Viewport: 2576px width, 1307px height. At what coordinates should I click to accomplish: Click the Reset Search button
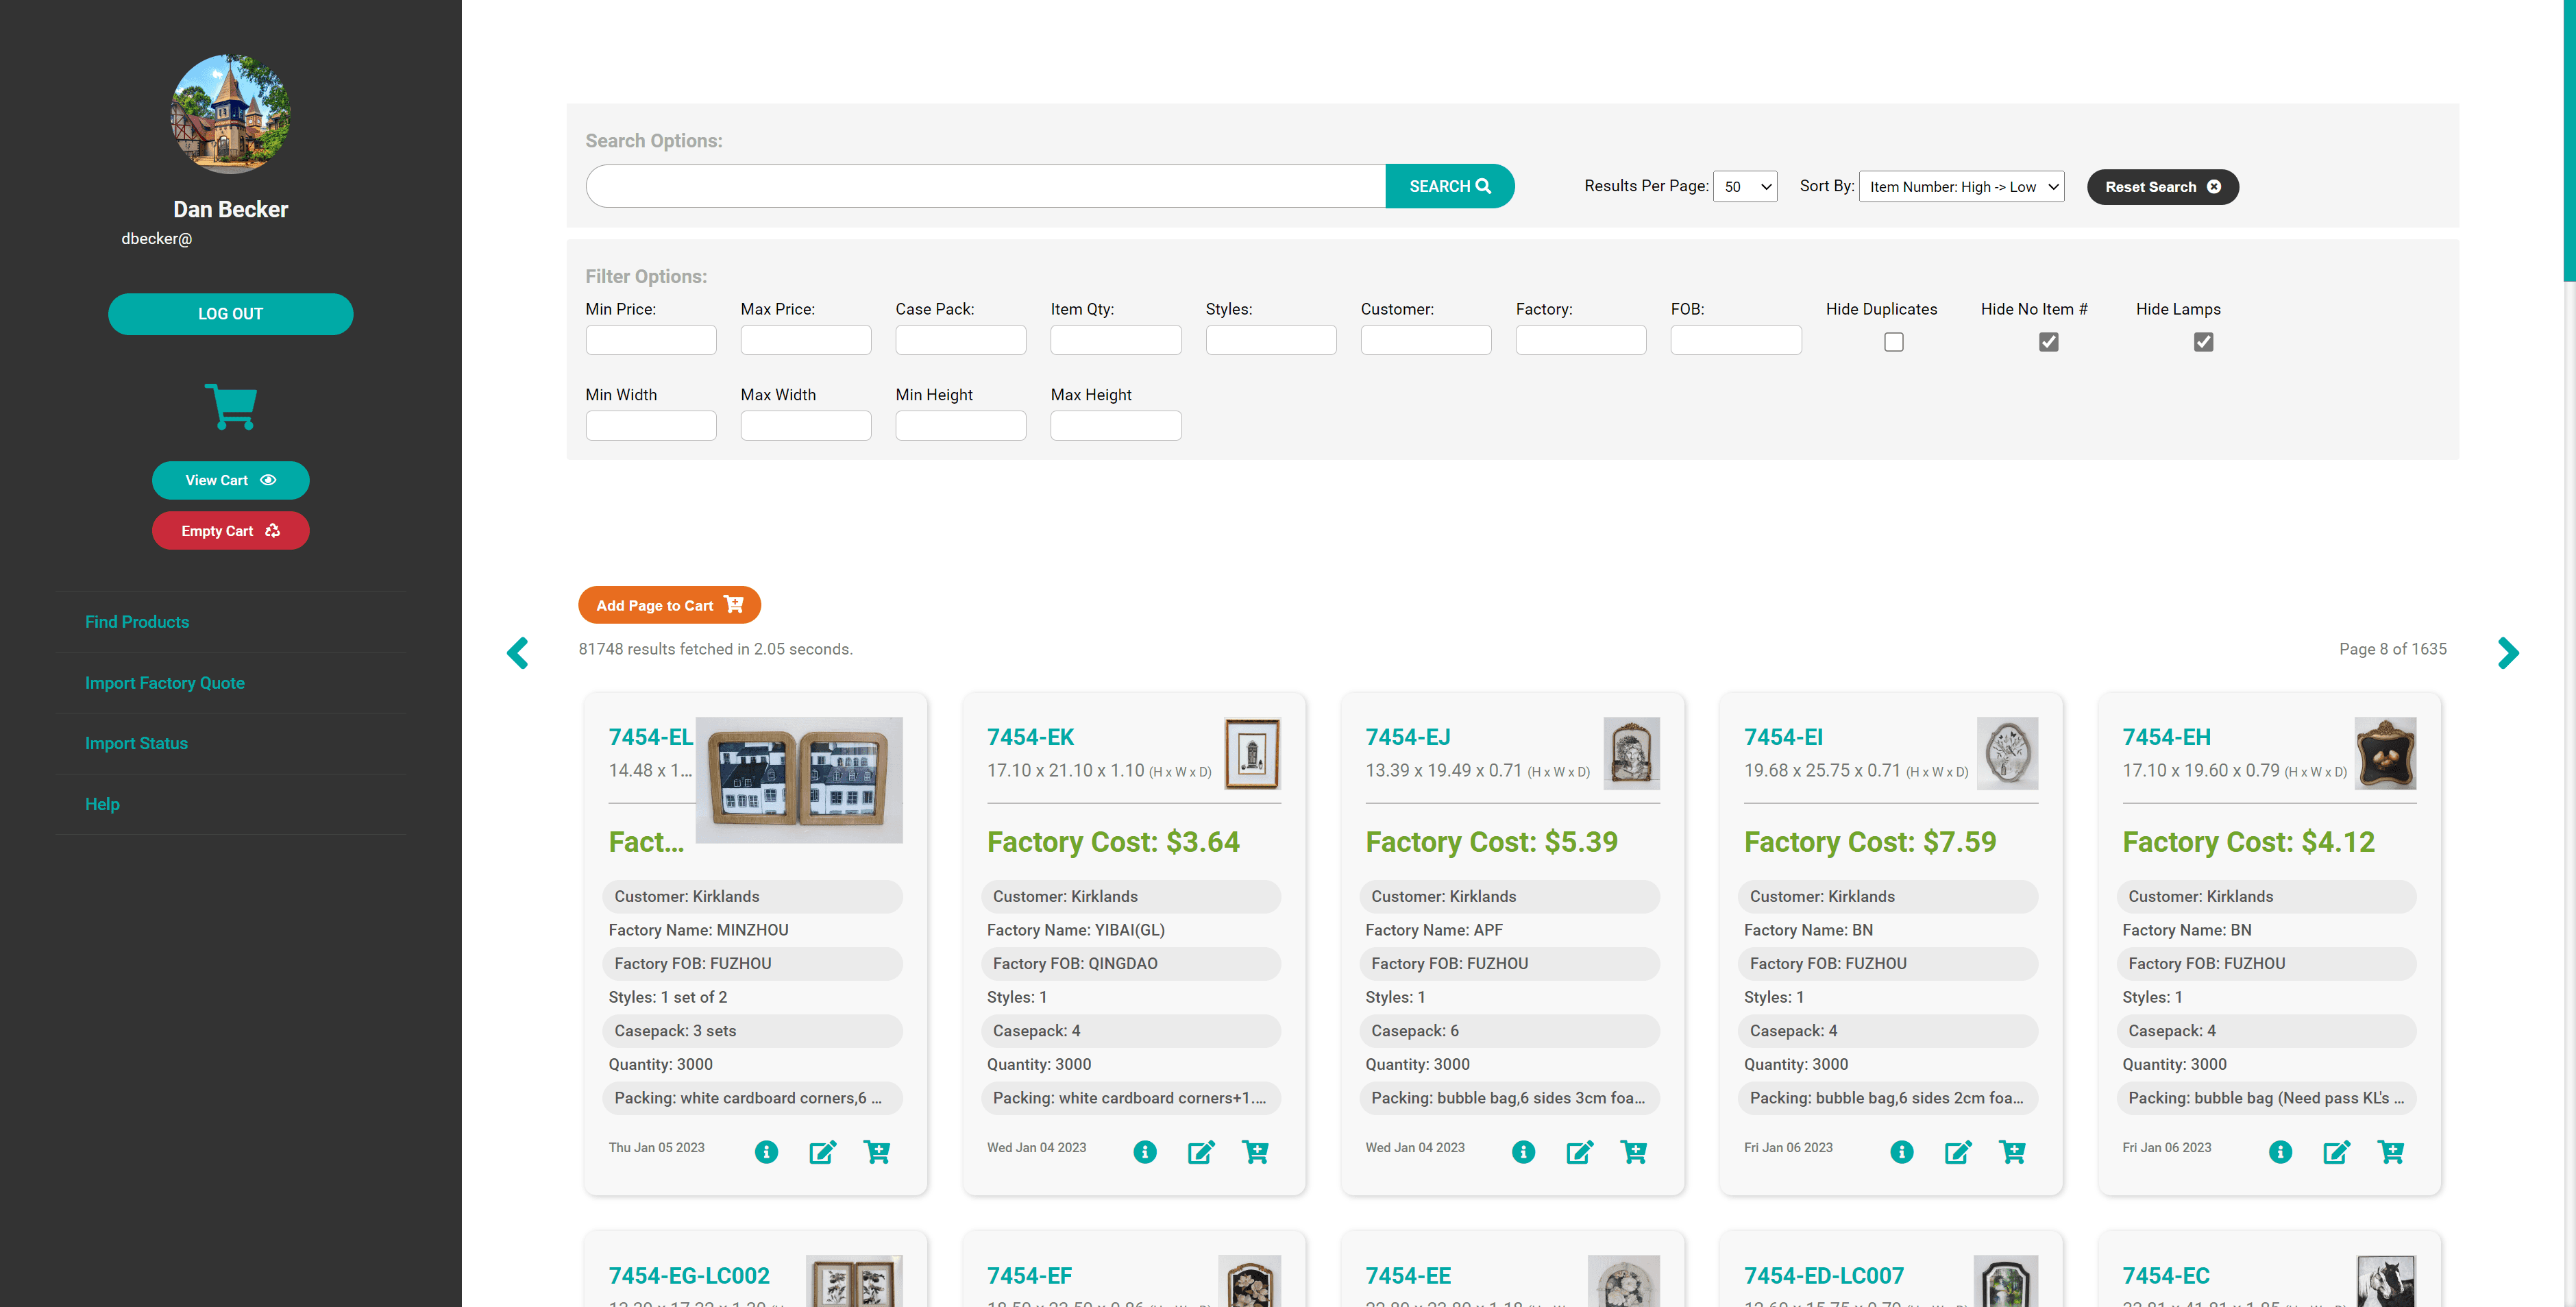point(2162,186)
